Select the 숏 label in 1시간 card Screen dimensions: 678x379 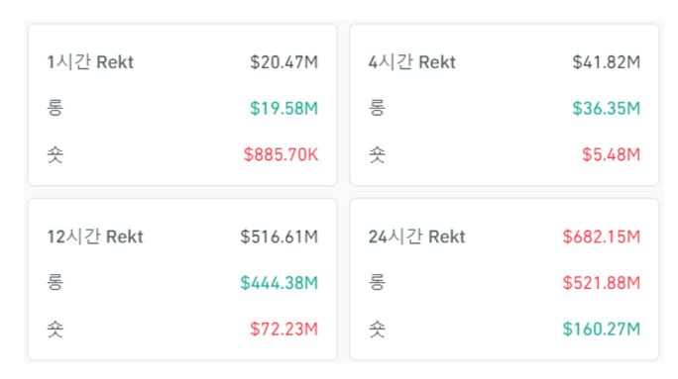pos(56,154)
